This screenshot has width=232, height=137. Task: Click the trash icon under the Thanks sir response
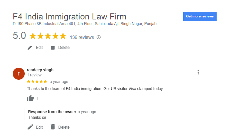pos(53,127)
